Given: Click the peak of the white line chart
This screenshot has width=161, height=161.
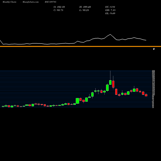Looking at the screenshot, I should [x=110, y=34].
